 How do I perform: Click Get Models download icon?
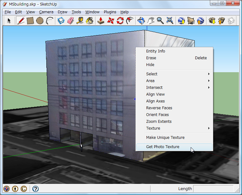point(212,21)
